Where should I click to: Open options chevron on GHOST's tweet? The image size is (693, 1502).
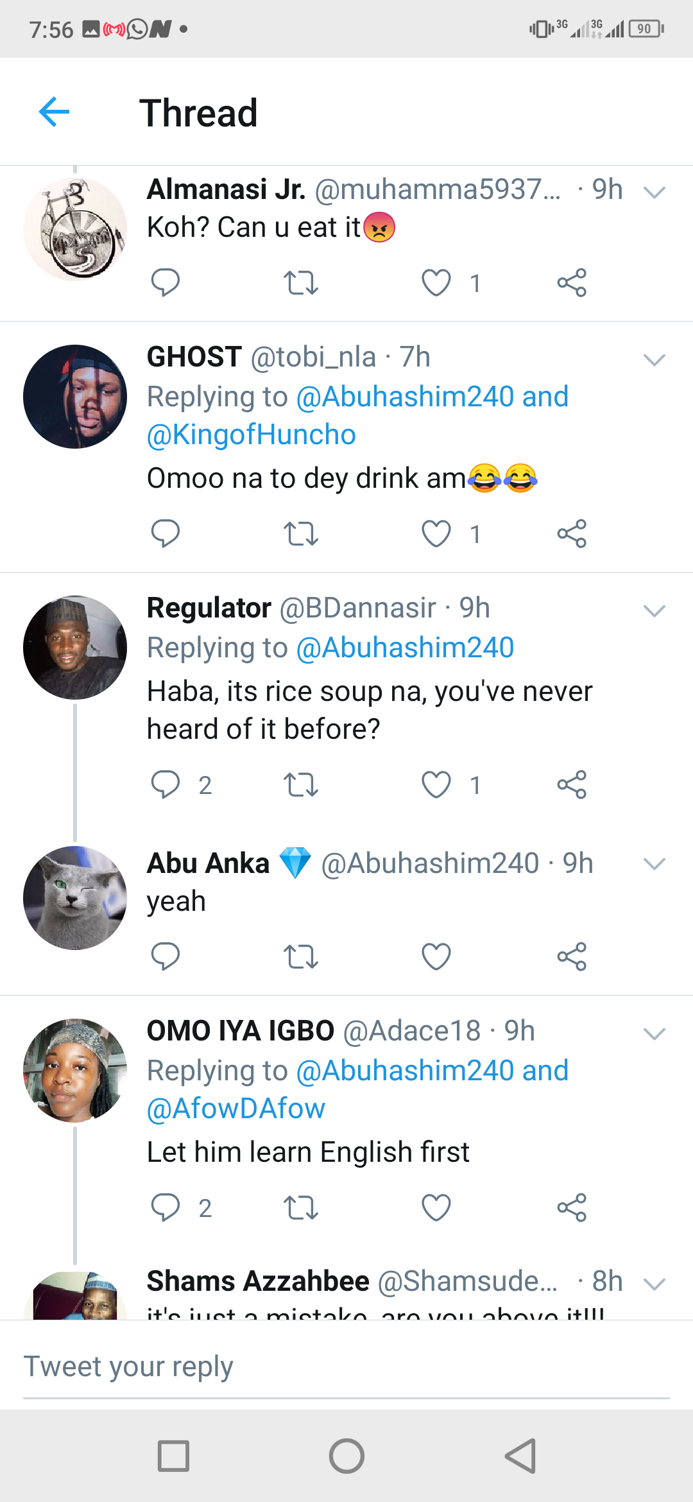pos(654,359)
